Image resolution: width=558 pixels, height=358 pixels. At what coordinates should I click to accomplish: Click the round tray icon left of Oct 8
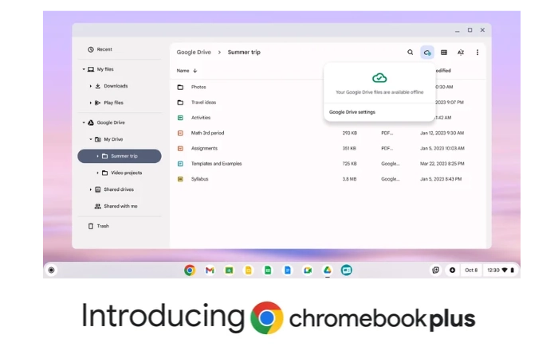coord(452,270)
